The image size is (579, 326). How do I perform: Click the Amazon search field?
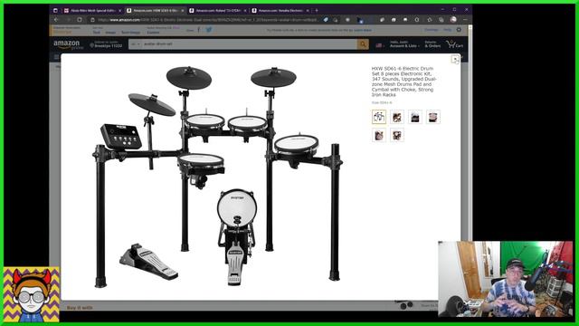coord(250,44)
